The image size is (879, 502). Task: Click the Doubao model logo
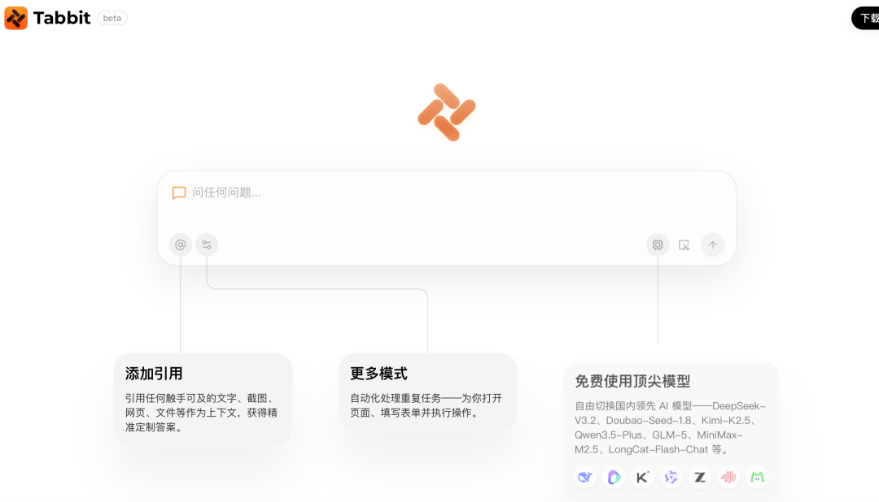point(614,478)
